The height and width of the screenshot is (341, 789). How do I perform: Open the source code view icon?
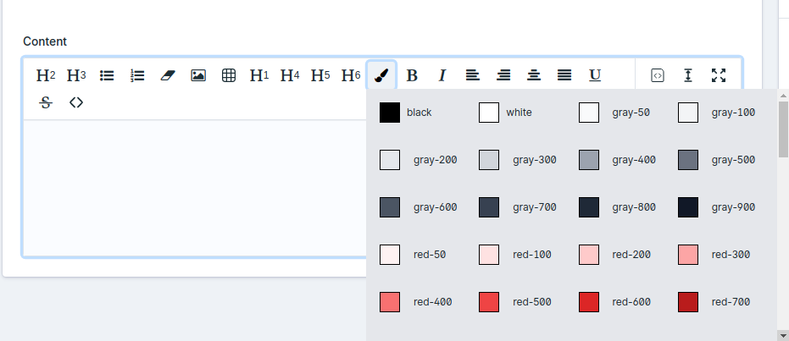coord(657,75)
